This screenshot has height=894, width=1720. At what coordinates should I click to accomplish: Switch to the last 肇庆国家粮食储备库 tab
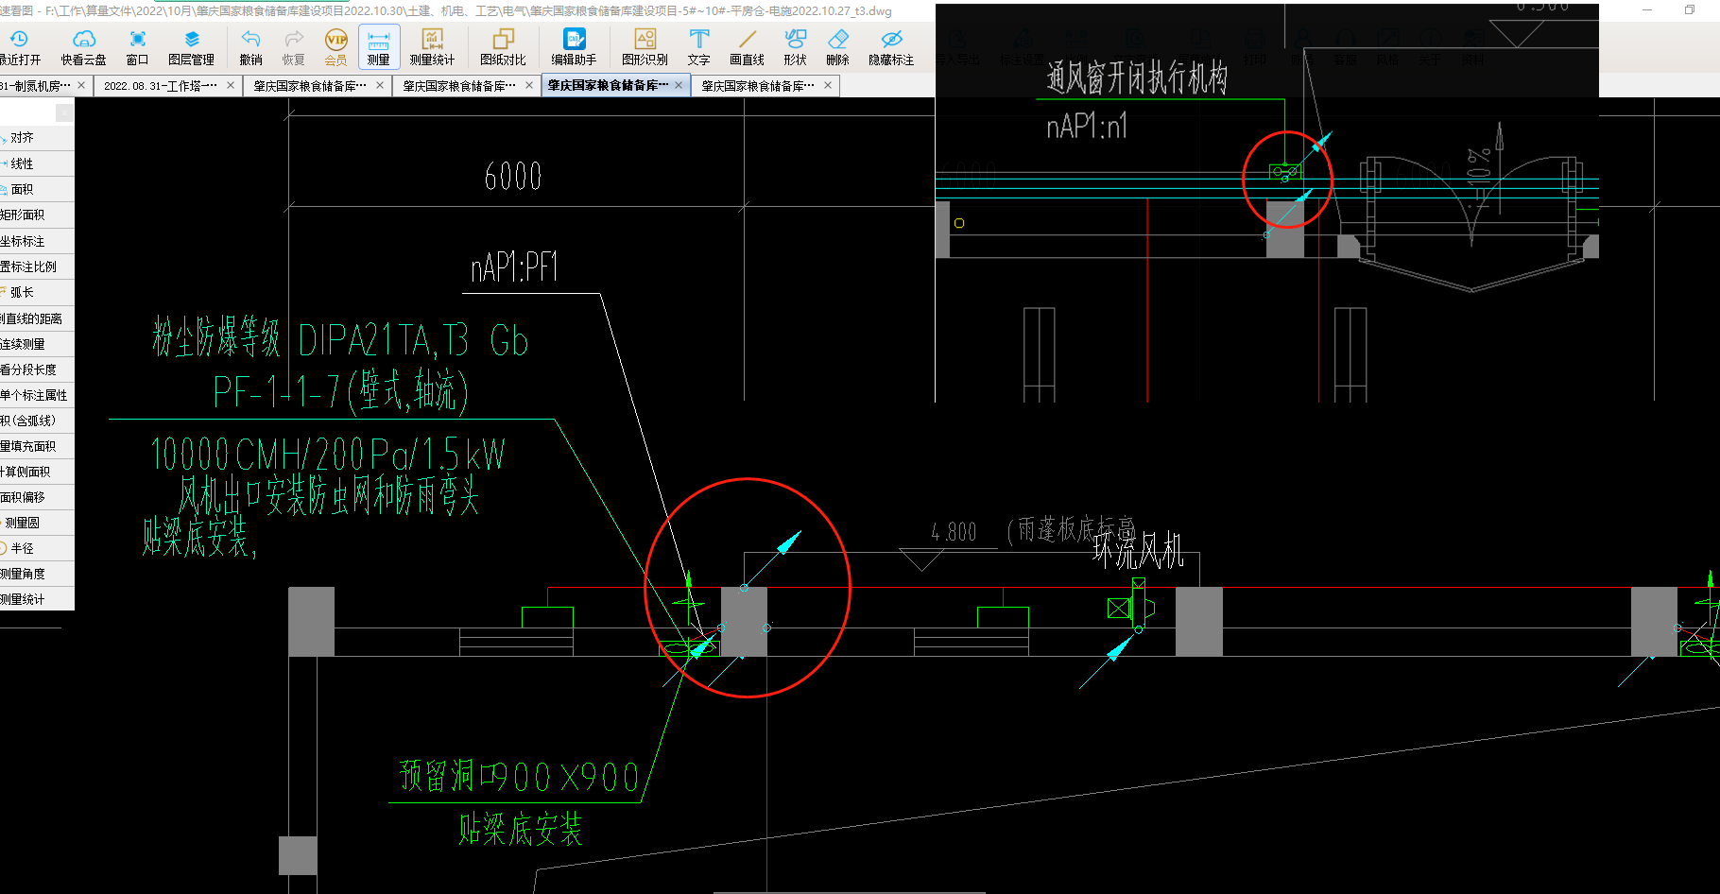(758, 86)
